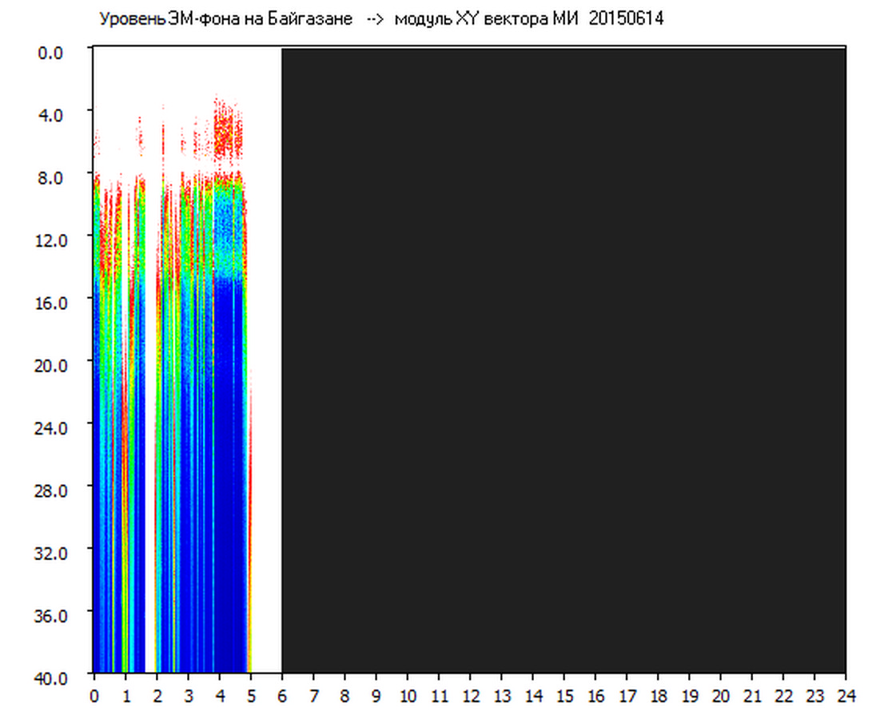This screenshot has width=876, height=719.
Task: Click the x-axis hour label '2'
Action: 157,696
